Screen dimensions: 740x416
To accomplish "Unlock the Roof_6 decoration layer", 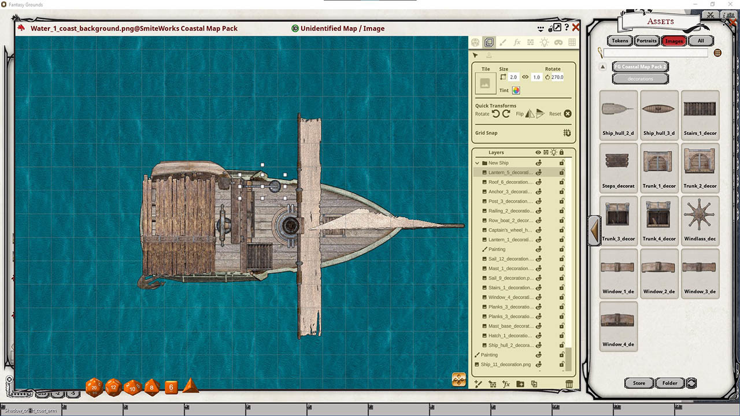I will (561, 182).
